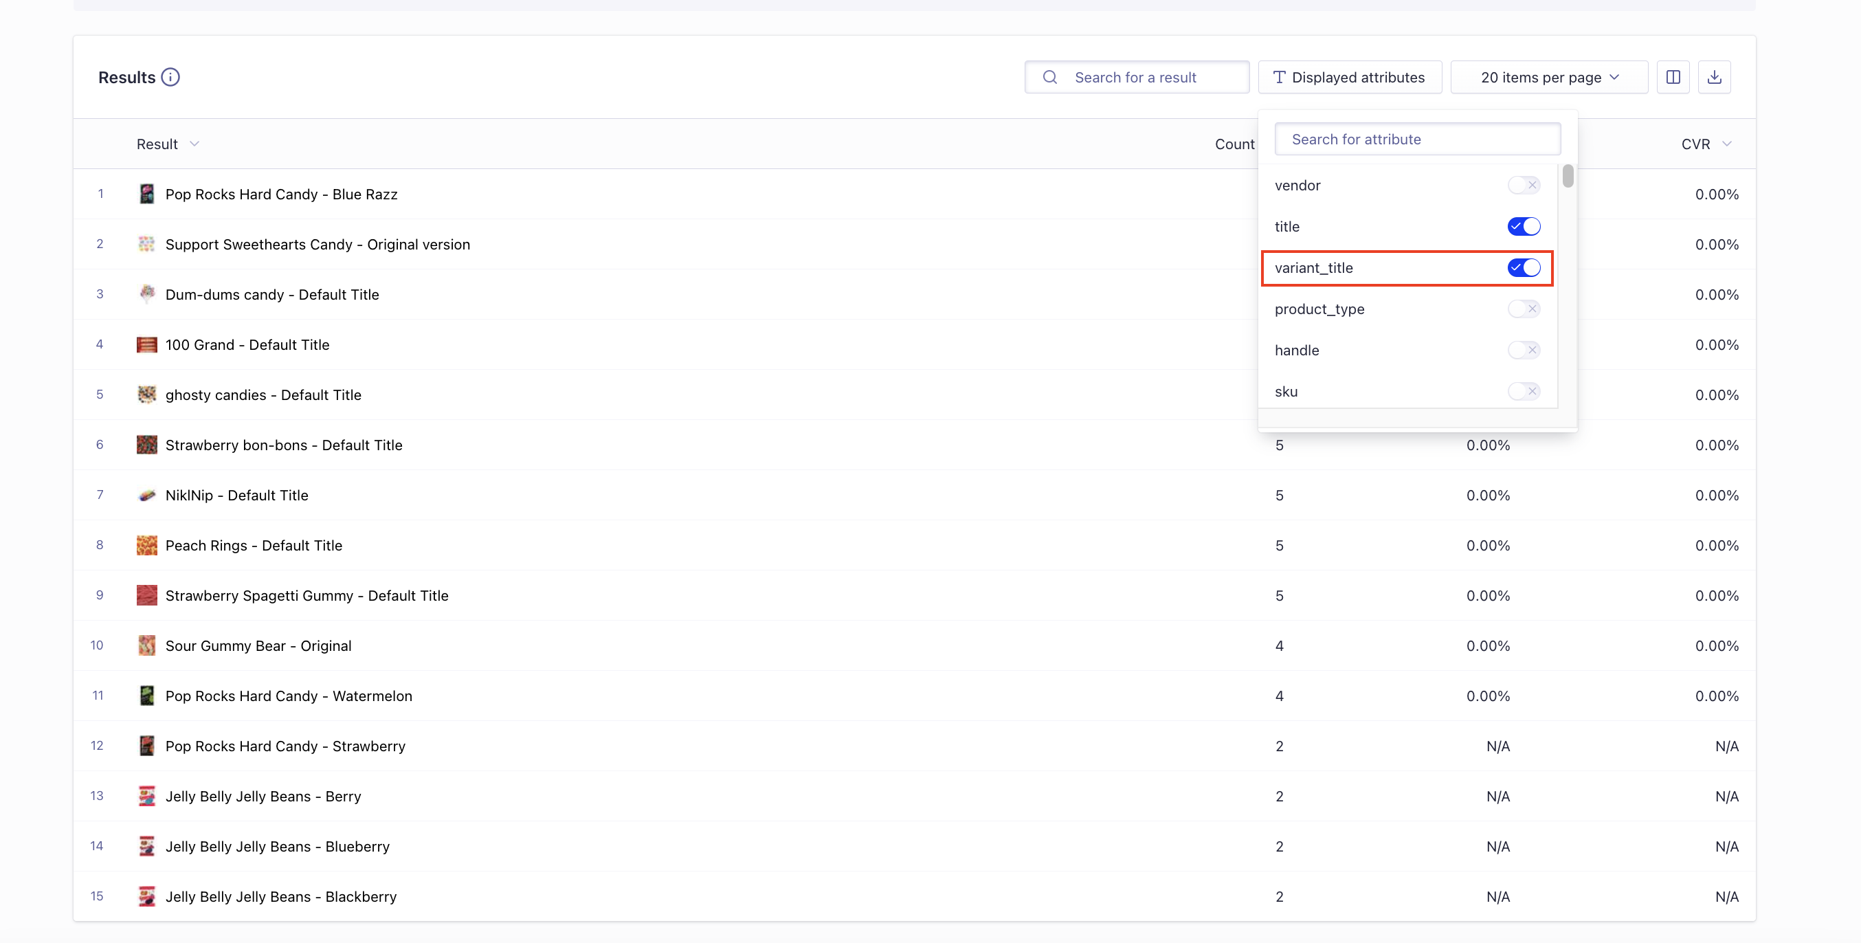1861x943 pixels.
Task: Click the Jelly Belly Blackberry thumbnail
Action: click(x=146, y=897)
